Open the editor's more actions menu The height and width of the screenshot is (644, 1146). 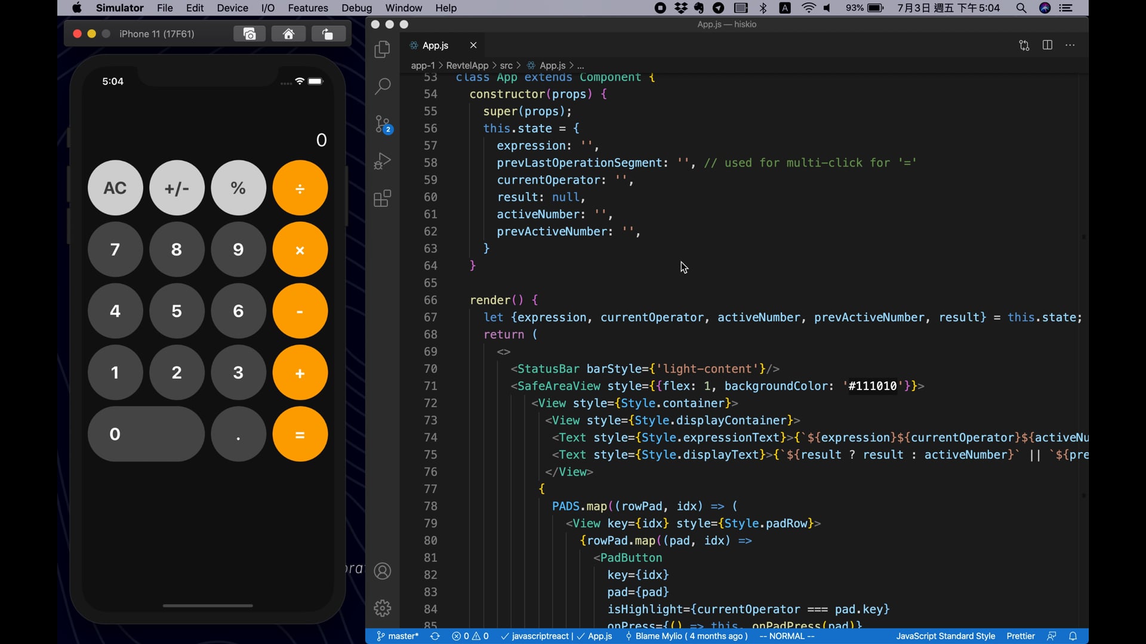tap(1070, 45)
